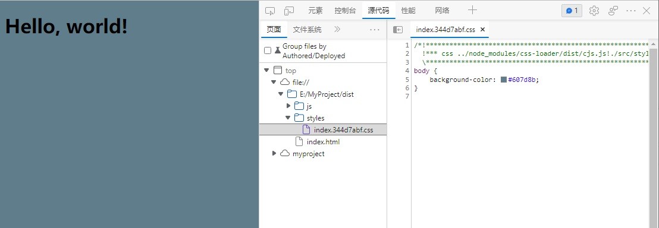Close the index.344d7abf.css editor tab
Viewport: 659px width, 228px height.
click(x=482, y=30)
